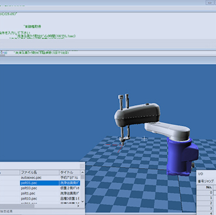
Task: Select autoexec.pac in the file list
Action: click(31, 177)
